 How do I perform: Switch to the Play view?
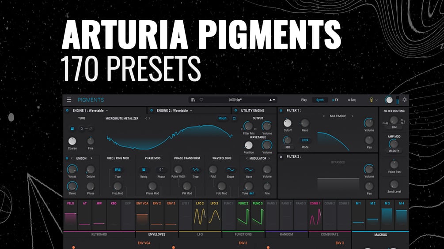304,100
